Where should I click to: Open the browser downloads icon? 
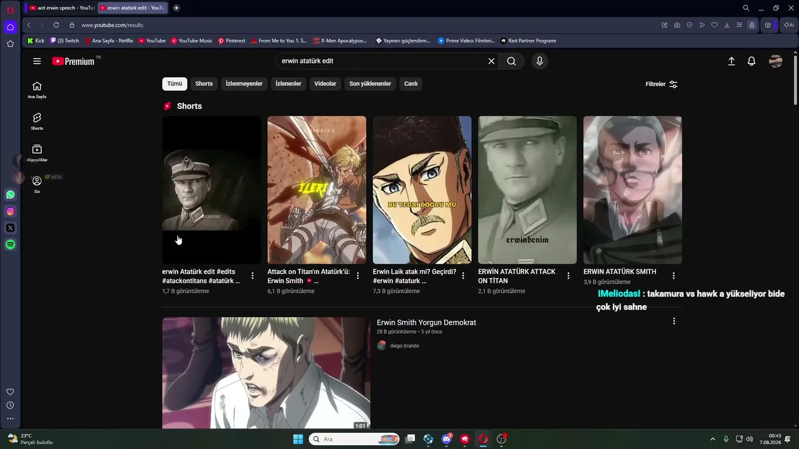coord(727,25)
